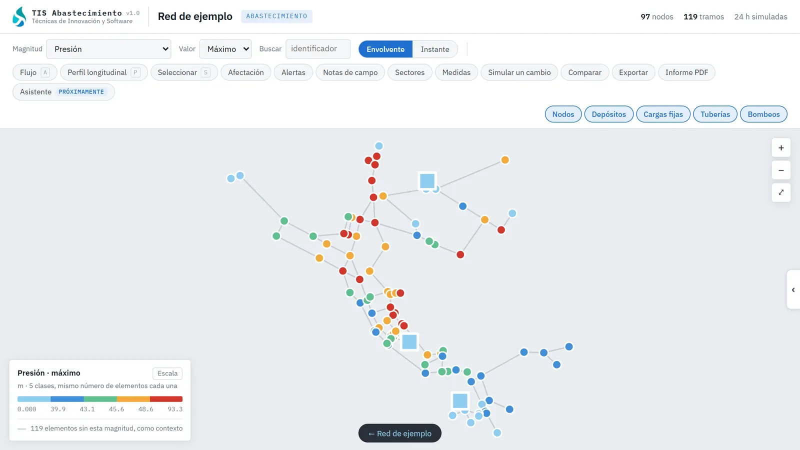The height and width of the screenshot is (450, 800).
Task: Open Notas de campo
Action: click(x=350, y=72)
